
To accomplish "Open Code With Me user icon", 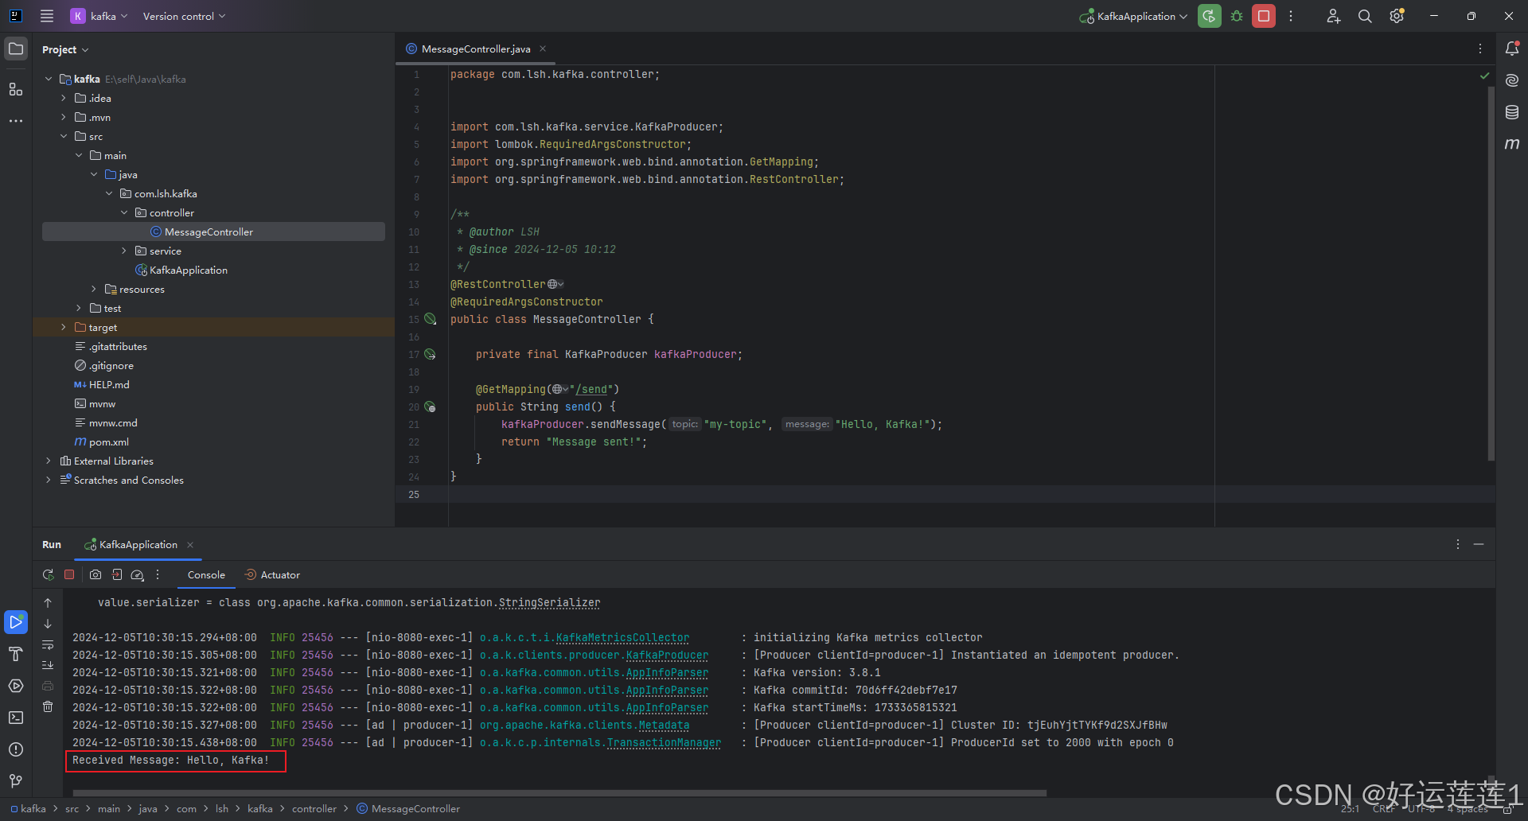I will tap(1333, 16).
